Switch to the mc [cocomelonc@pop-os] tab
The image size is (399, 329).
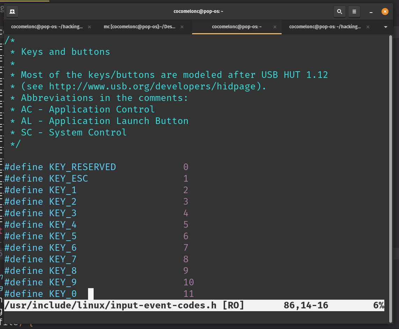coord(139,27)
